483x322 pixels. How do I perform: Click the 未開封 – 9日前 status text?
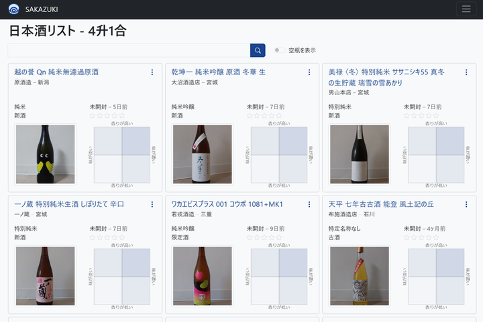pyautogui.click(x=266, y=228)
